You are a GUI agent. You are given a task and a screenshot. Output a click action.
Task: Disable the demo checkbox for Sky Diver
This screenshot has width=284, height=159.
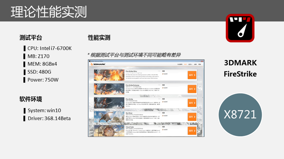[163, 116]
